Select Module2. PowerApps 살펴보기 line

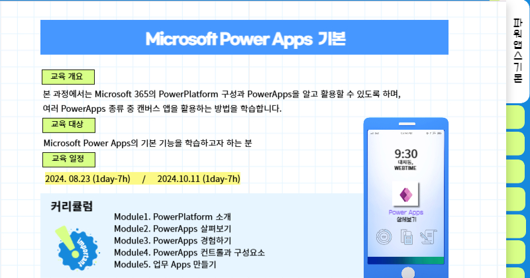(x=172, y=228)
